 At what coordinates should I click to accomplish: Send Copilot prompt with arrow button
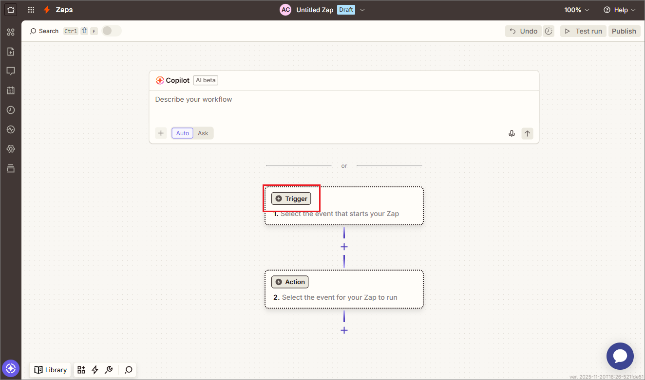[527, 133]
